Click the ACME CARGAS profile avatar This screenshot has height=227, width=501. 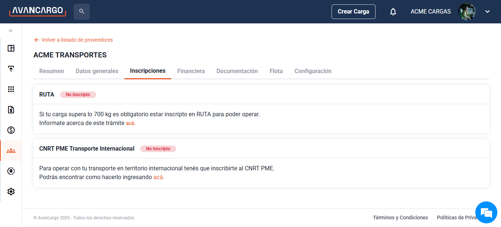tap(467, 12)
